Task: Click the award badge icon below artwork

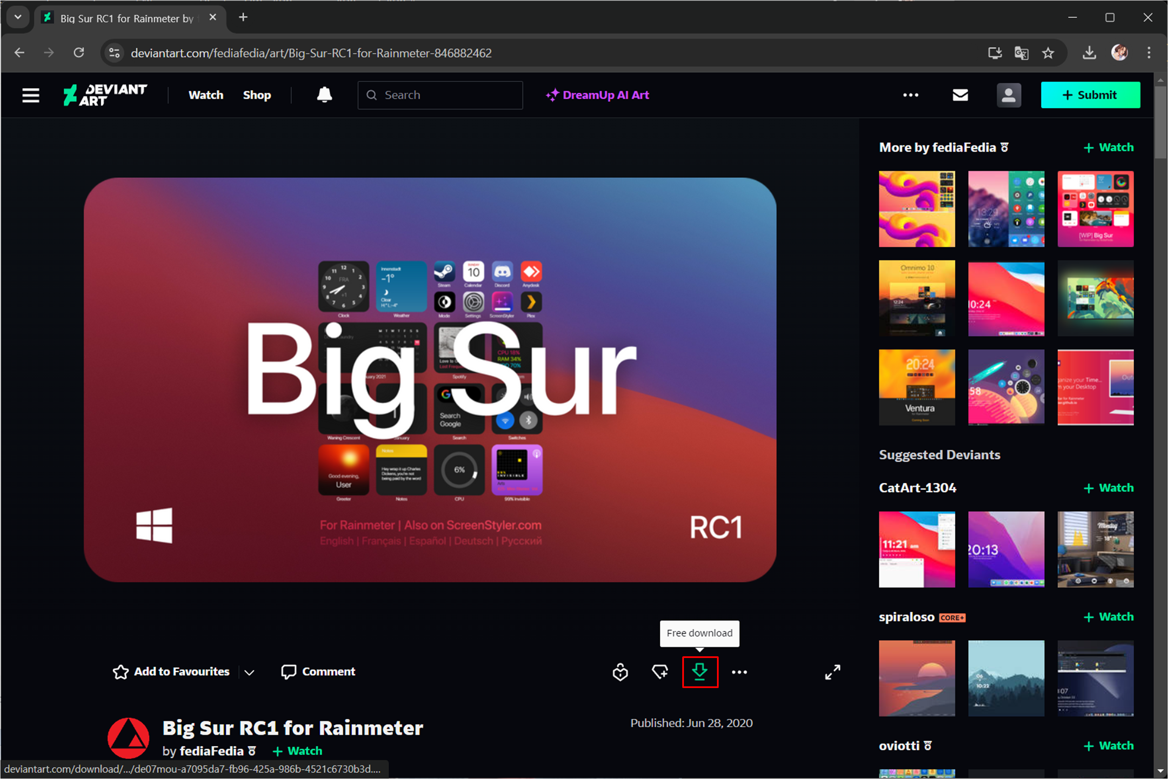Action: [x=620, y=672]
